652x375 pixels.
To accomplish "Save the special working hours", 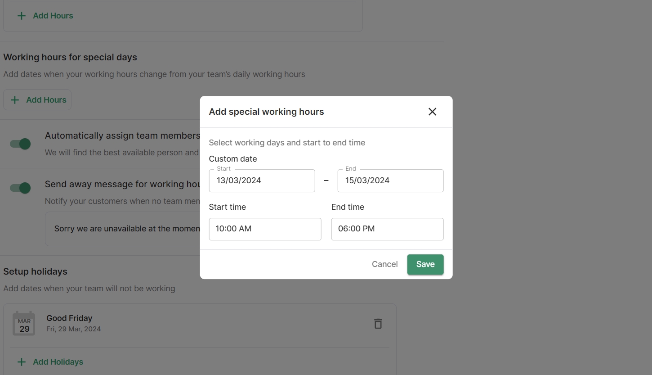I will click(x=425, y=265).
